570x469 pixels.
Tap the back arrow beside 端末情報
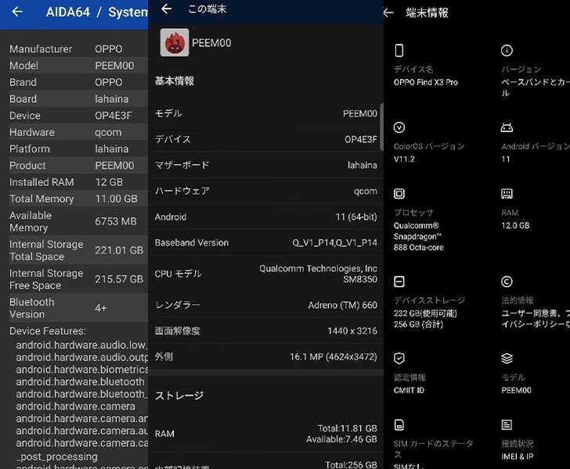[388, 13]
